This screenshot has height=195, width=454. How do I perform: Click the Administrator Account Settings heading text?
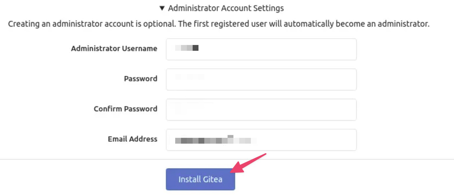coord(226,8)
